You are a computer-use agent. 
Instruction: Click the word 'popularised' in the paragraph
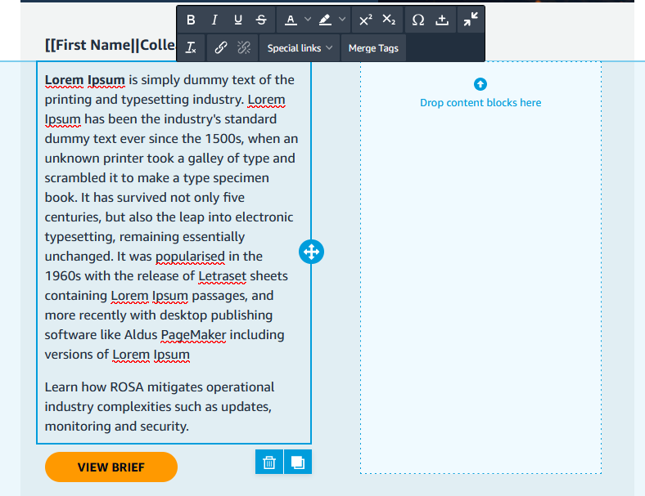(x=190, y=257)
